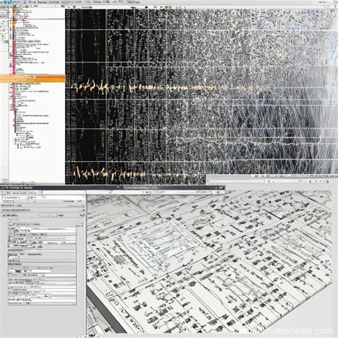Click the tilted schematic sheet in lower view

(209, 262)
